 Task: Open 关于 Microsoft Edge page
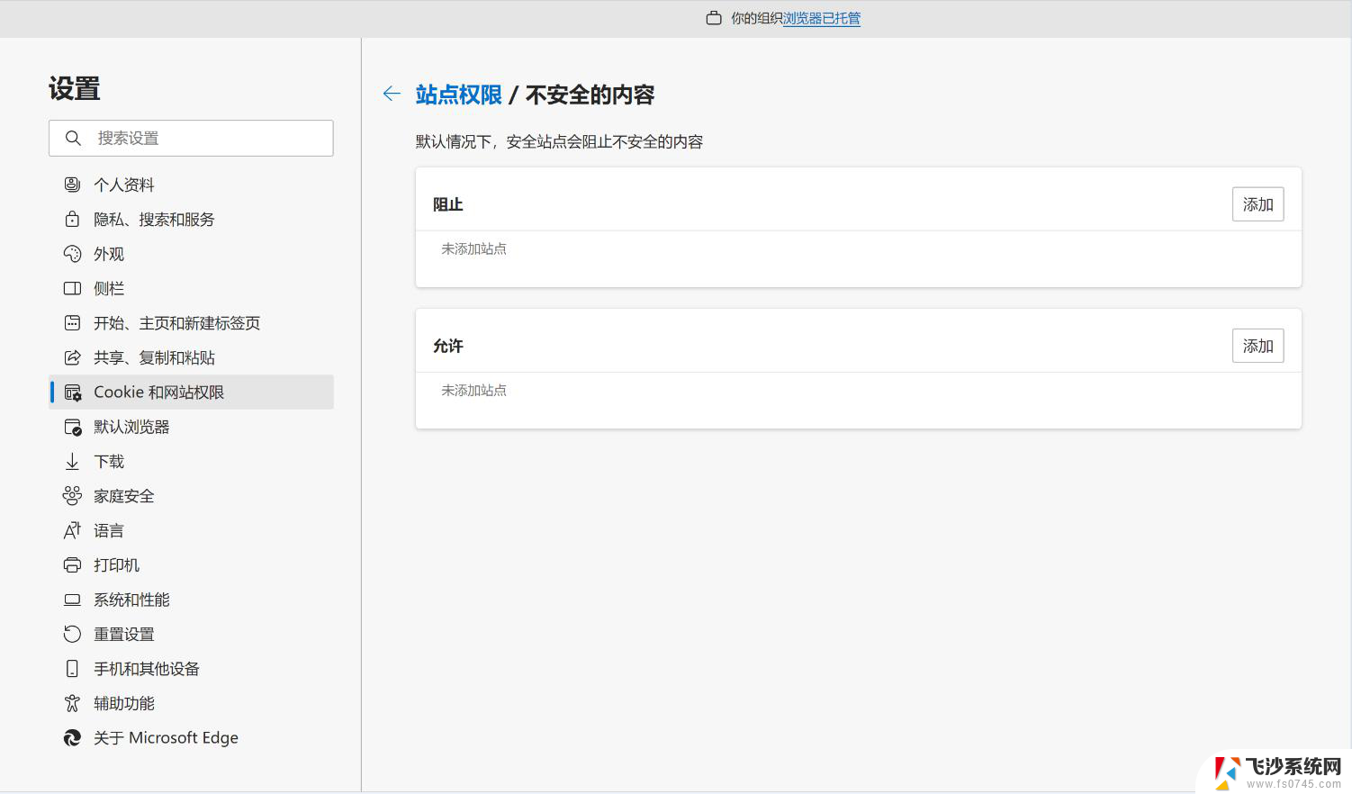click(x=191, y=737)
